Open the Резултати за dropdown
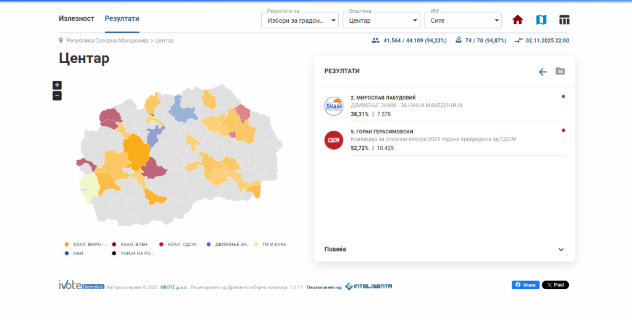Viewport: 632px width, 320px height. (x=301, y=20)
